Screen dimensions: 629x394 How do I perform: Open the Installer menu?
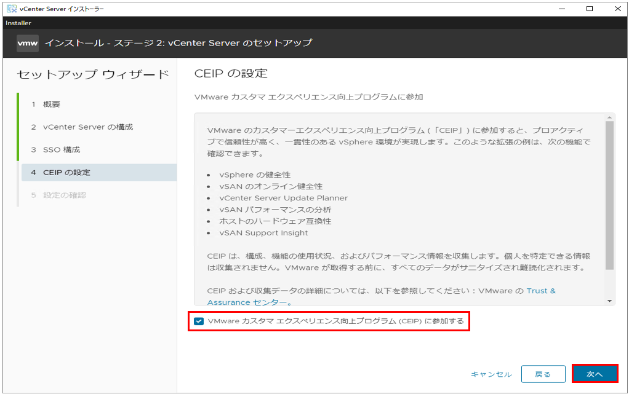coord(18,23)
